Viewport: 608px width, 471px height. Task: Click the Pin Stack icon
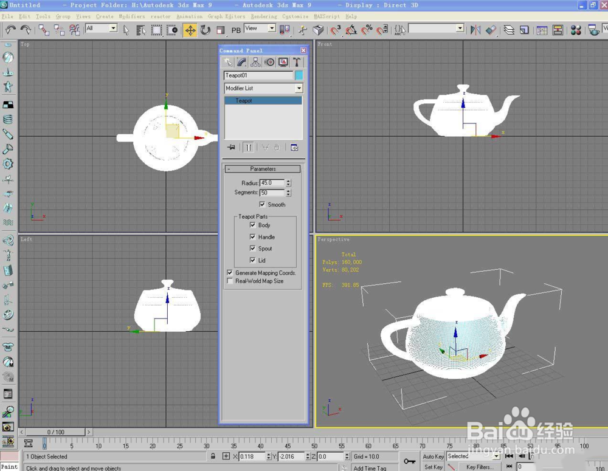coord(231,147)
